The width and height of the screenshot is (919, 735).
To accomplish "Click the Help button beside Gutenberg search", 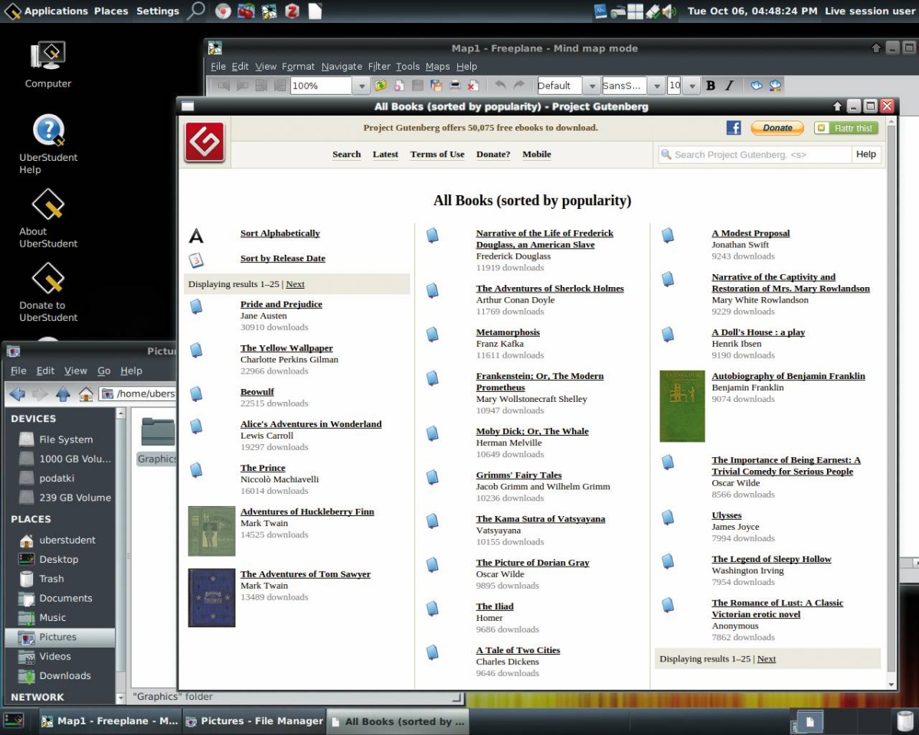I will pos(866,155).
